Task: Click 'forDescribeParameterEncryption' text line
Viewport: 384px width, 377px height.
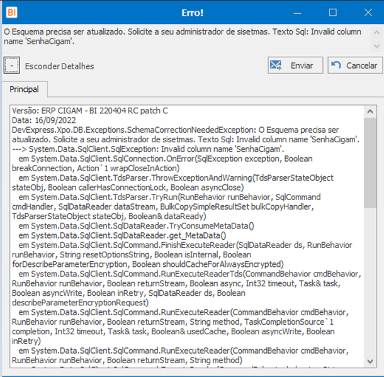Action: coord(148,264)
